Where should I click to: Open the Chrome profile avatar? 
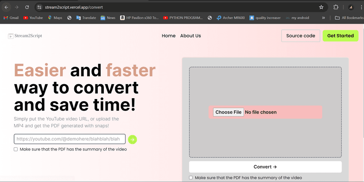351,7
